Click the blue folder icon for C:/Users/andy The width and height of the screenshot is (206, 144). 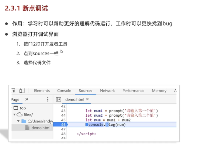24,121
